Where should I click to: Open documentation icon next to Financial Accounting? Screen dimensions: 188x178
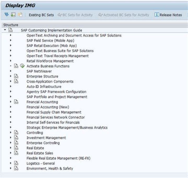16,102
